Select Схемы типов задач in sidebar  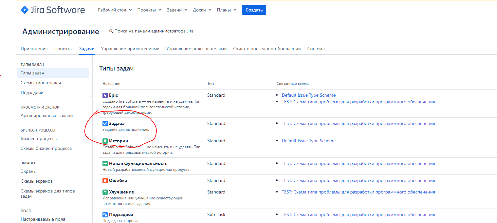pyautogui.click(x=41, y=83)
